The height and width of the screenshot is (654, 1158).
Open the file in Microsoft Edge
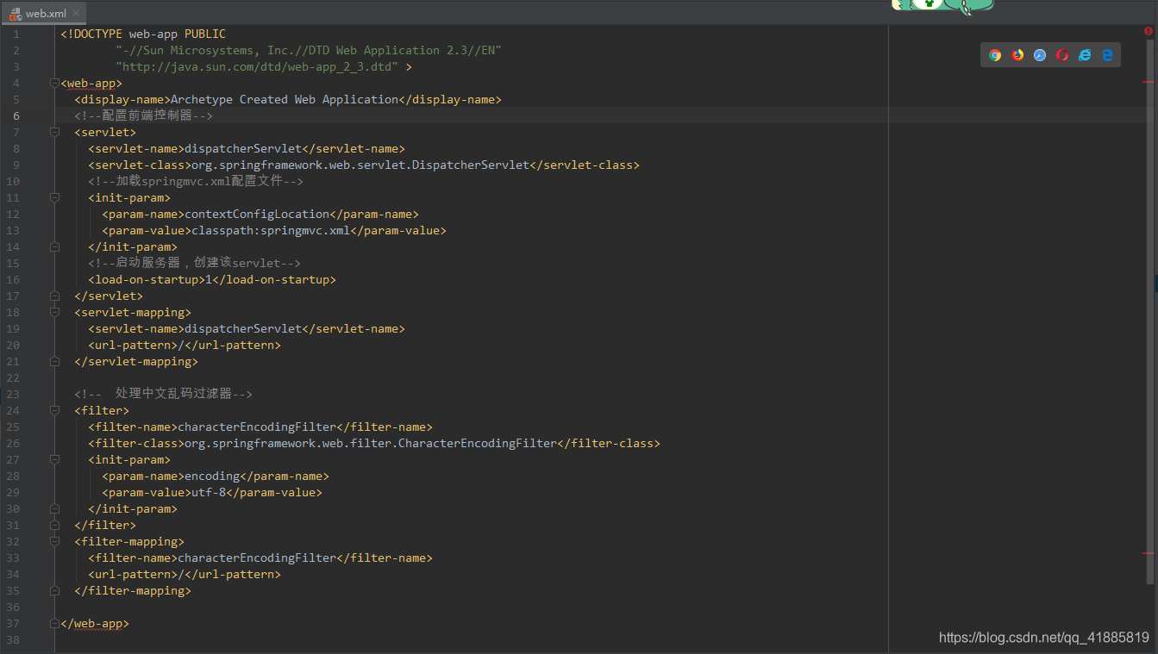pos(1107,54)
